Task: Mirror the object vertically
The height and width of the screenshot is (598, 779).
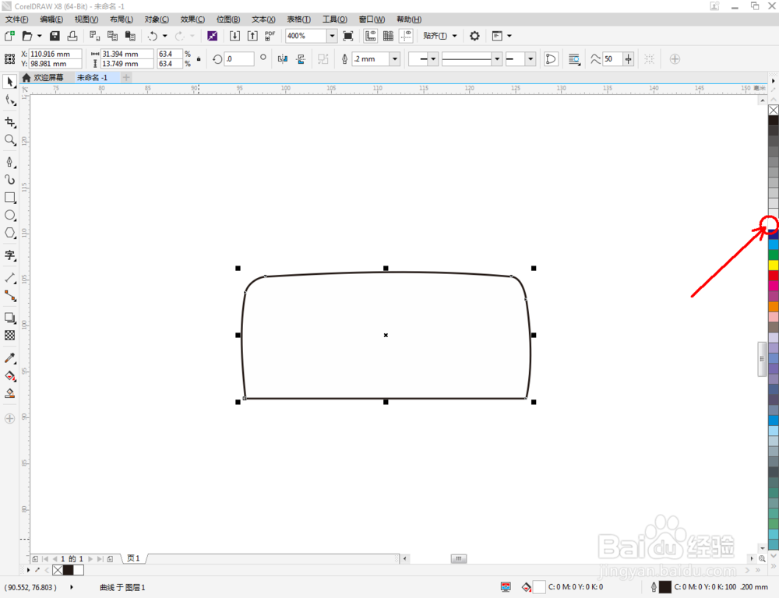Action: coord(301,59)
